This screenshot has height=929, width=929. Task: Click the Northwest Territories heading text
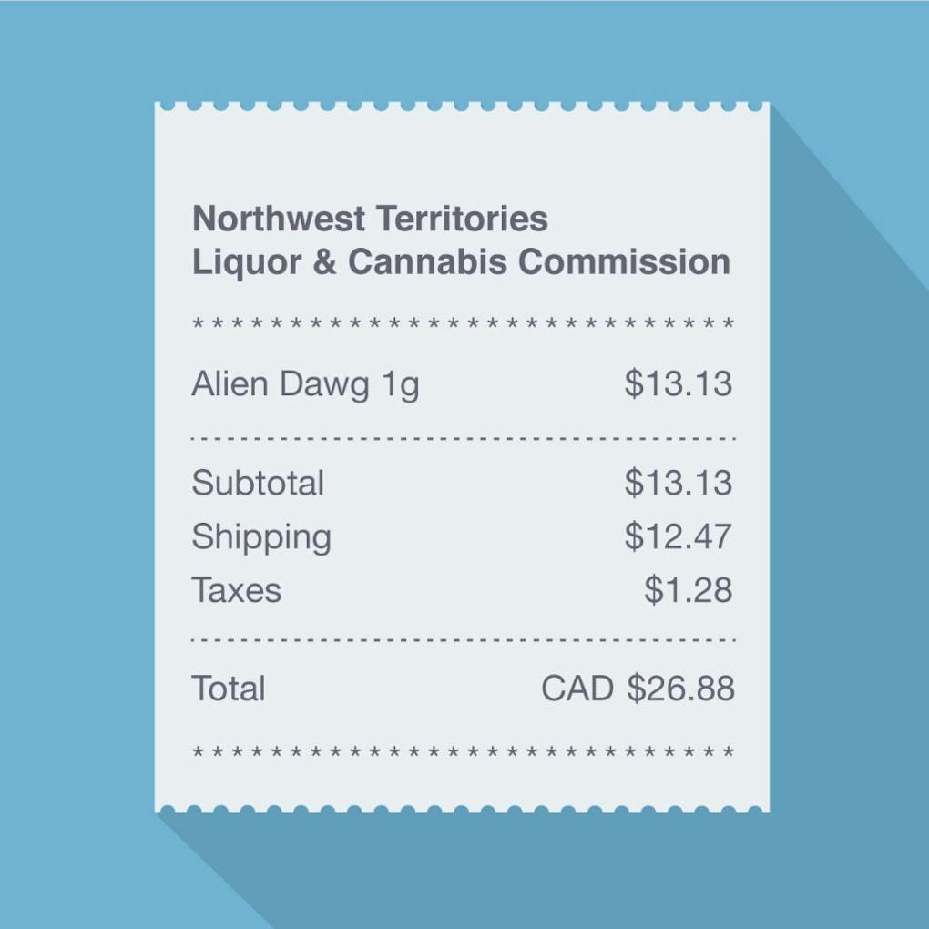[370, 219]
